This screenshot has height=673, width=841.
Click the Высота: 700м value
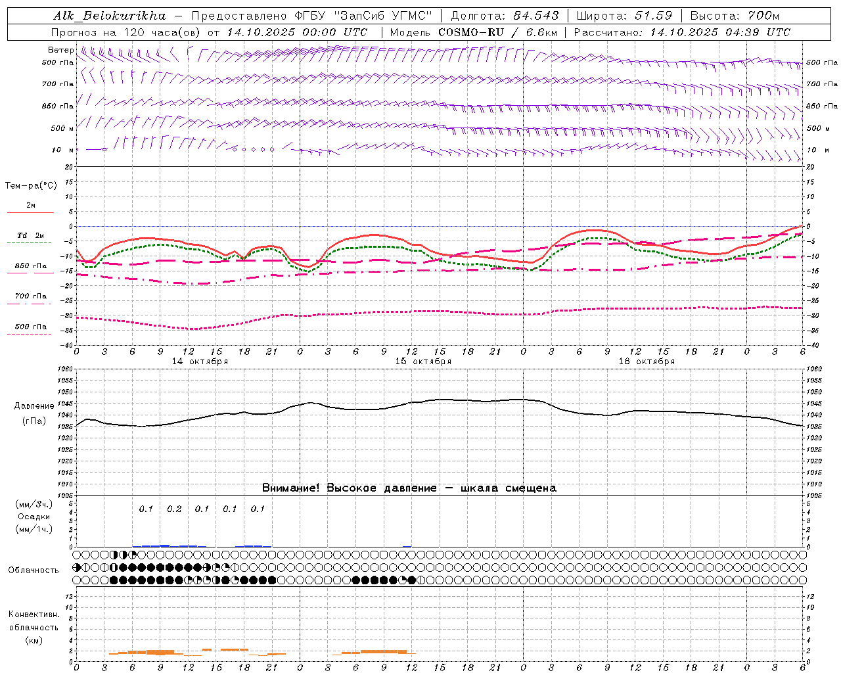[x=735, y=16]
